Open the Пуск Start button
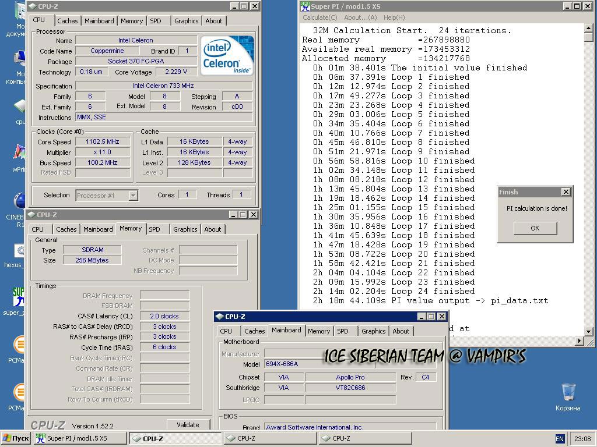 coord(16,438)
